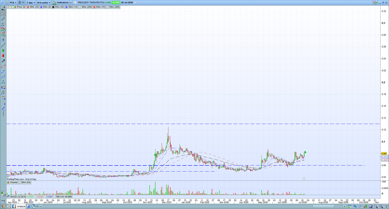Click the +9.59% change badge

(116, 2)
